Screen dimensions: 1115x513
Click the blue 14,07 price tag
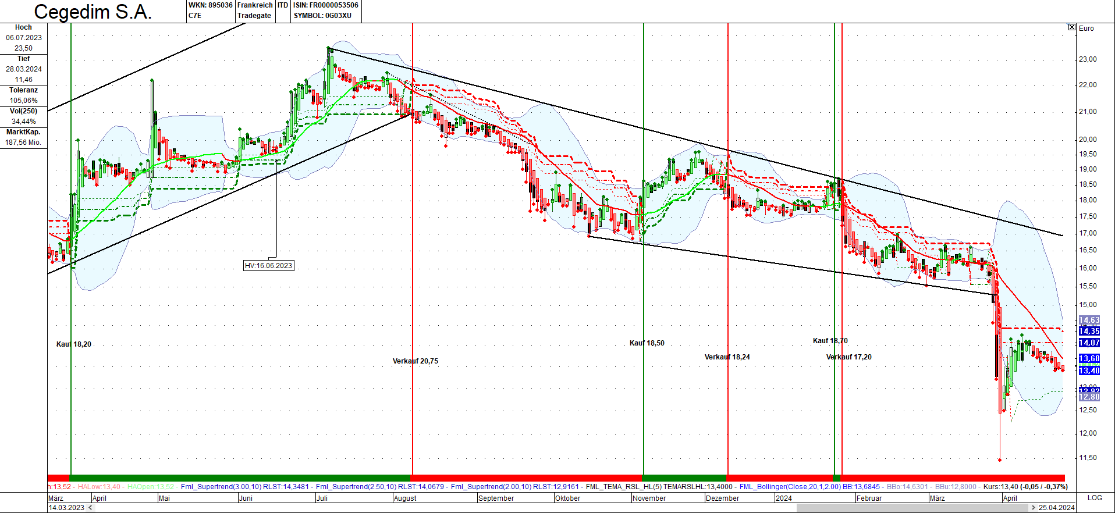pos(1089,343)
